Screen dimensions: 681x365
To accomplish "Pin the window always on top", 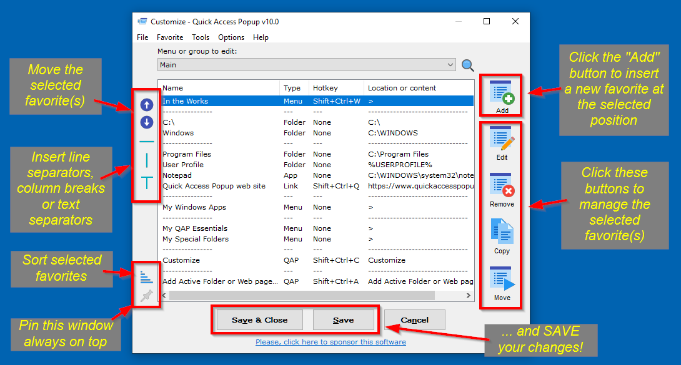I will coord(146,296).
